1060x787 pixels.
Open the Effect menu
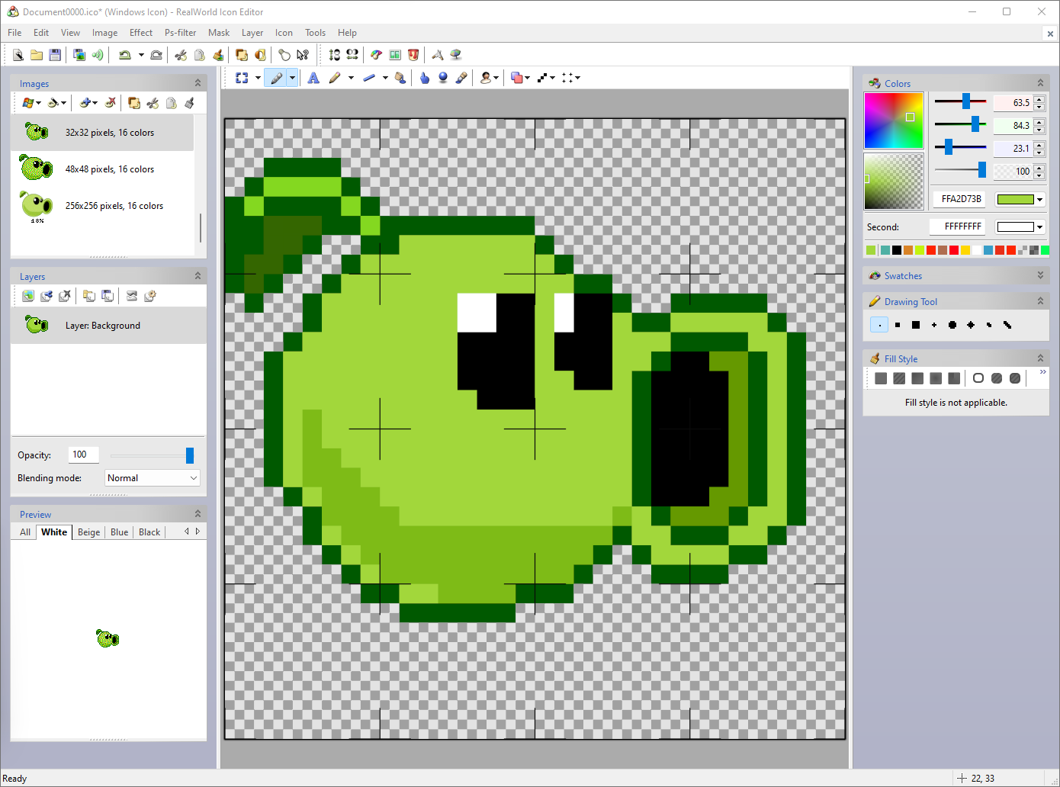click(x=141, y=33)
